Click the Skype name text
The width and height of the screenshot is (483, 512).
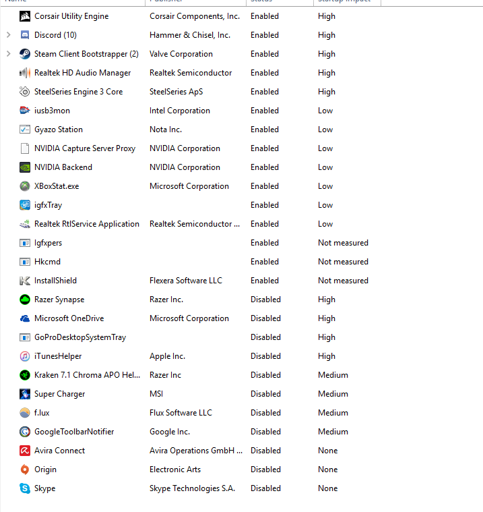(45, 488)
